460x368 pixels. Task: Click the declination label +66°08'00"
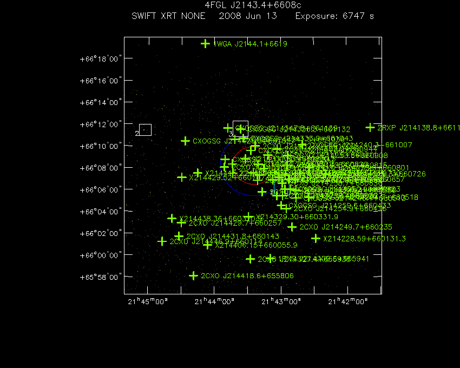101,168
